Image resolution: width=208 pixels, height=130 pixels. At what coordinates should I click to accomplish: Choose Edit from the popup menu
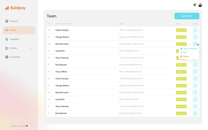click(184, 53)
